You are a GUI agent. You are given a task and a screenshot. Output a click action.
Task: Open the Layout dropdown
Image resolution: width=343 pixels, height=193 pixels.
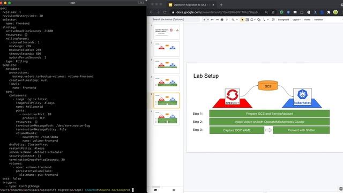296,20
